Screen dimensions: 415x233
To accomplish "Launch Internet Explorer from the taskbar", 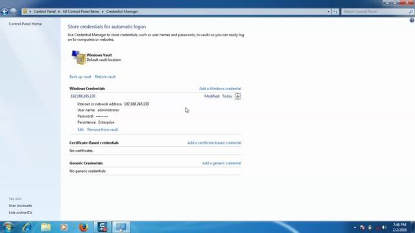I will coord(27,227).
